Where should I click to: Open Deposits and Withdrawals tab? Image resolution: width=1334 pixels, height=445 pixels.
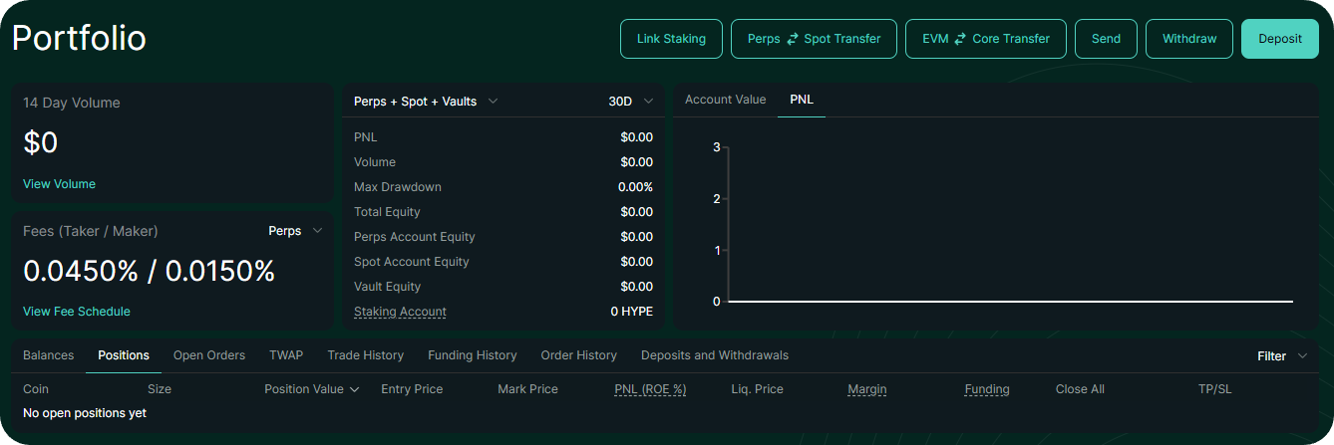pos(714,355)
